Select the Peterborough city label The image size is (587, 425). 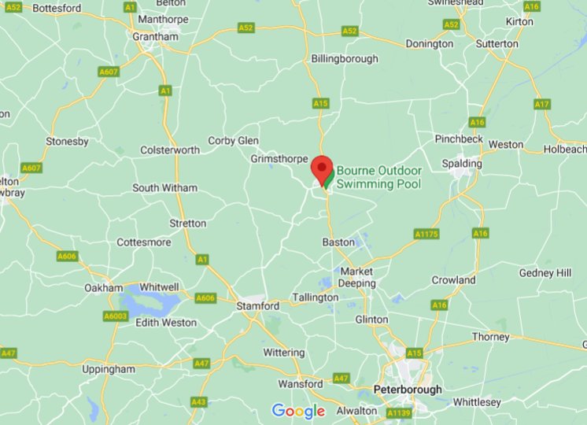pos(408,390)
